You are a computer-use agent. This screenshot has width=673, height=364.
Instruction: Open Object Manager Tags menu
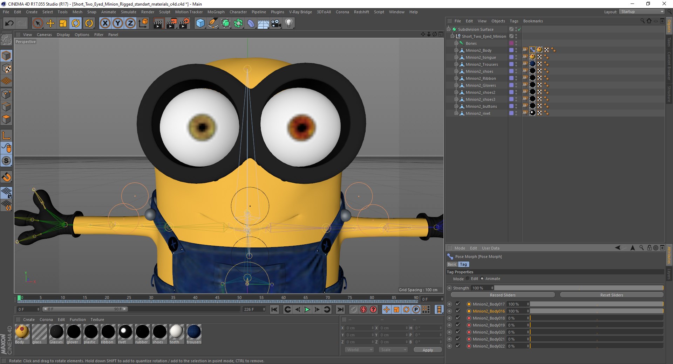[514, 21]
